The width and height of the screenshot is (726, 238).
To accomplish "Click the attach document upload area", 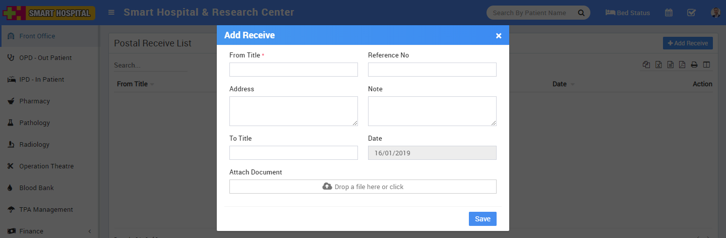I will click(362, 187).
